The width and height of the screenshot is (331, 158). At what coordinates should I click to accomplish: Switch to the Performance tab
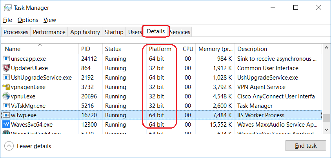click(x=49, y=32)
